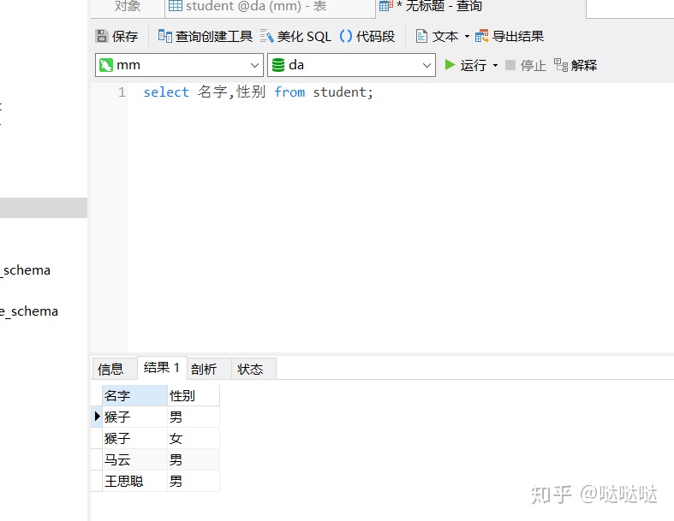
Task: Select the 马云 name cell
Action: [134, 459]
